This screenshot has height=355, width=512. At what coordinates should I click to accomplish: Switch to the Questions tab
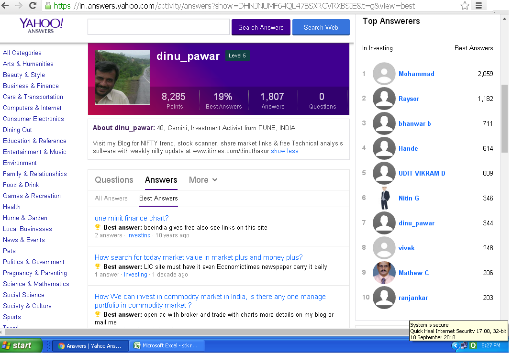click(114, 180)
